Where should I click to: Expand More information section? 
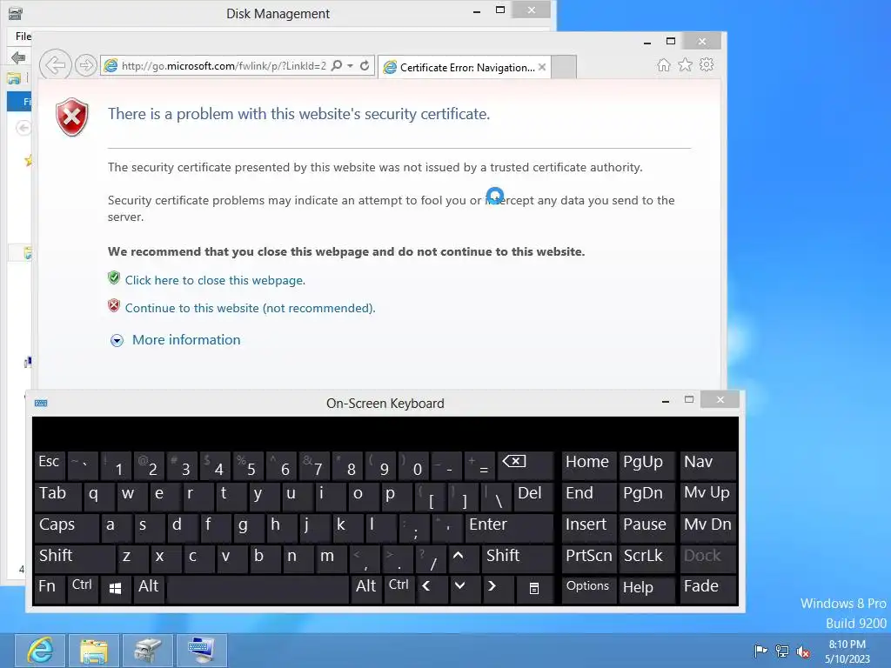pyautogui.click(x=186, y=340)
